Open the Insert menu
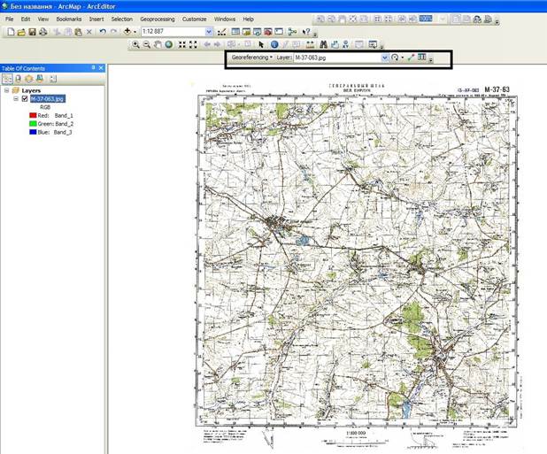Image resolution: width=547 pixels, height=454 pixels. coord(96,19)
